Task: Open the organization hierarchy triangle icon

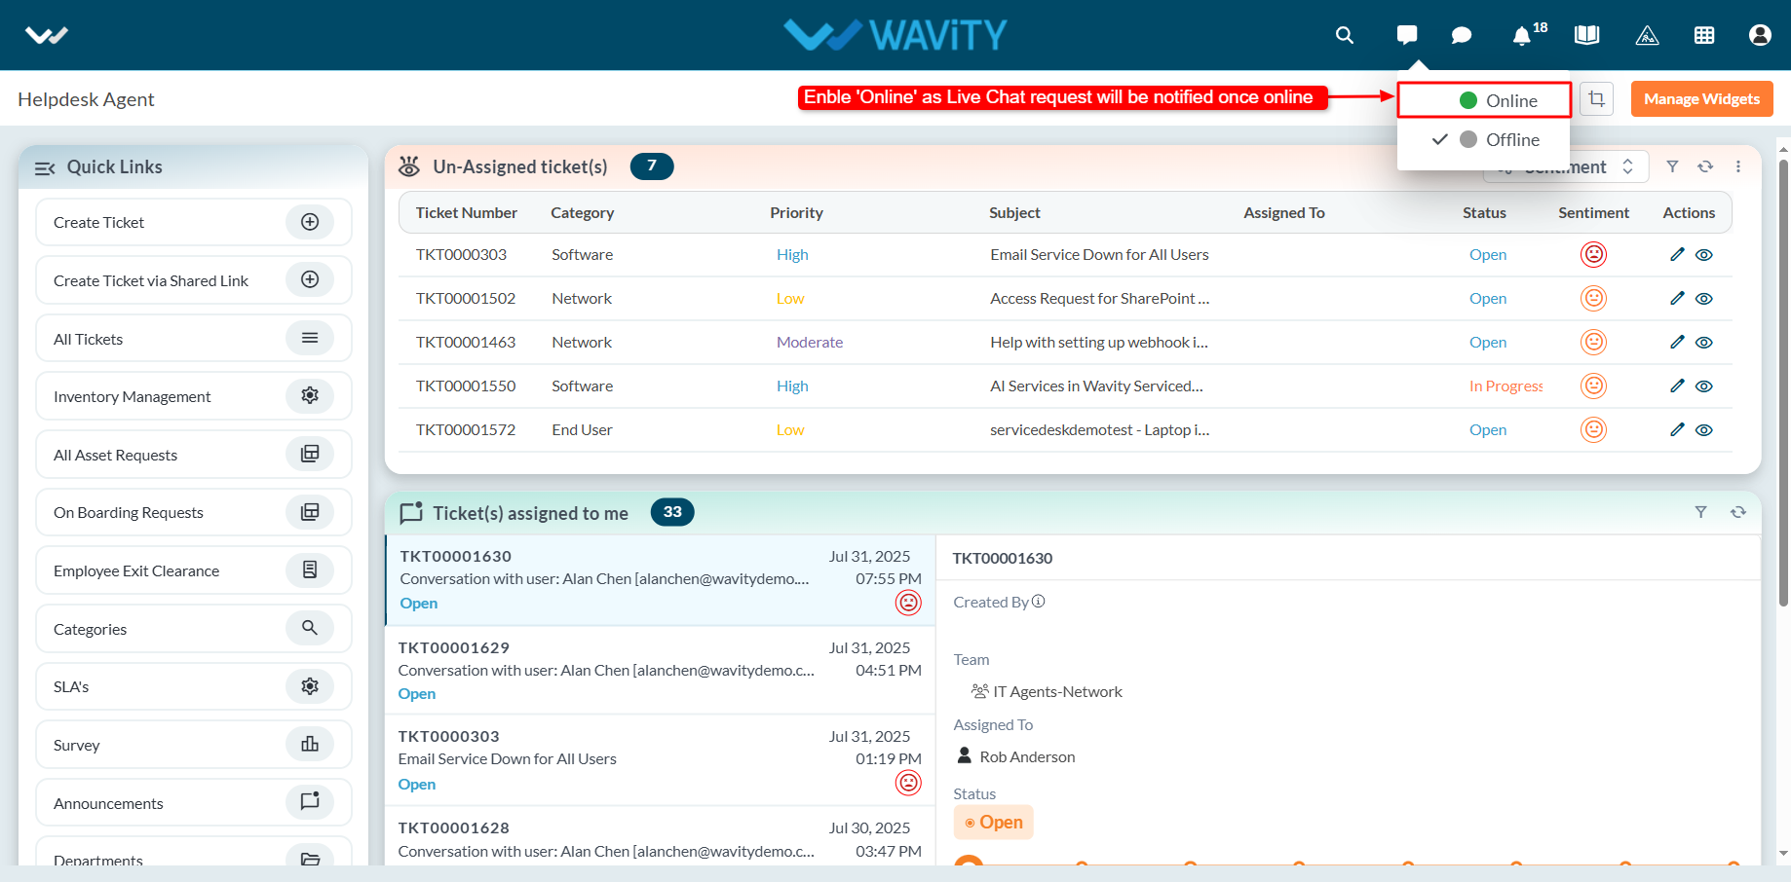Action: (1647, 35)
